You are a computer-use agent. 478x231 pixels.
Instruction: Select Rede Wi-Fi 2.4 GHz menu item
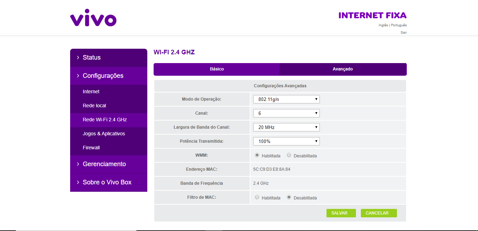click(x=109, y=120)
